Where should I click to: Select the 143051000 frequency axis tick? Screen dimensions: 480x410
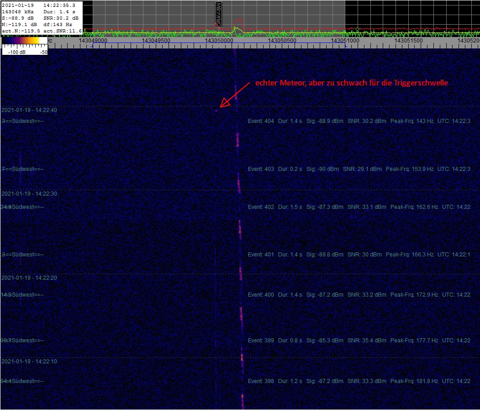pyautogui.click(x=345, y=41)
